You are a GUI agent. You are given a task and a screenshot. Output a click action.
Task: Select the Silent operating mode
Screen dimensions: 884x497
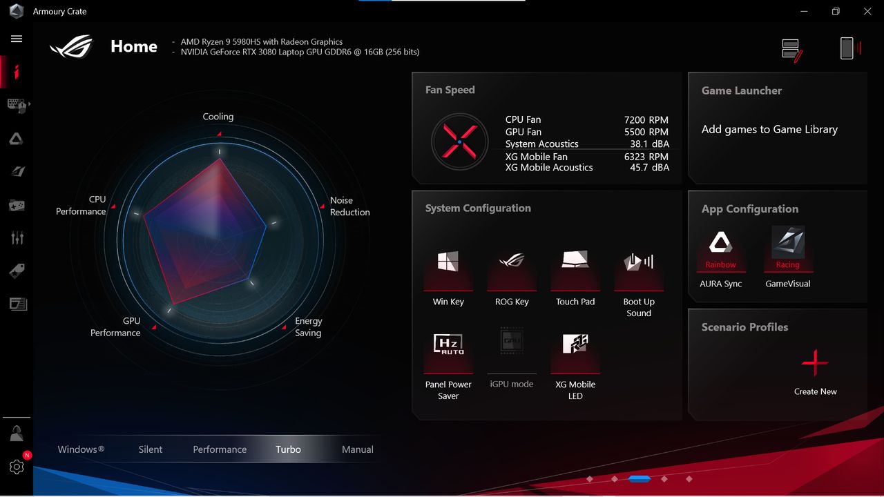pos(151,449)
